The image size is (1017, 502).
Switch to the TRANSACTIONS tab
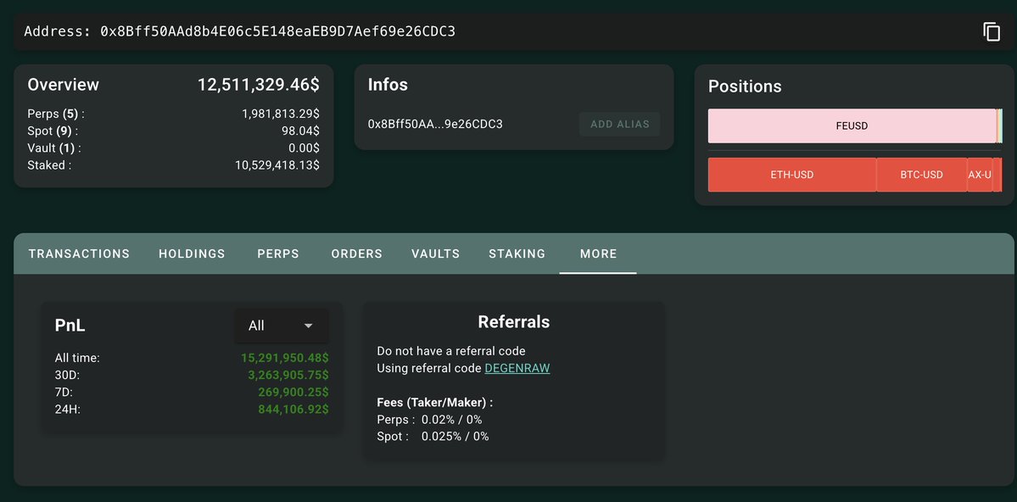79,254
